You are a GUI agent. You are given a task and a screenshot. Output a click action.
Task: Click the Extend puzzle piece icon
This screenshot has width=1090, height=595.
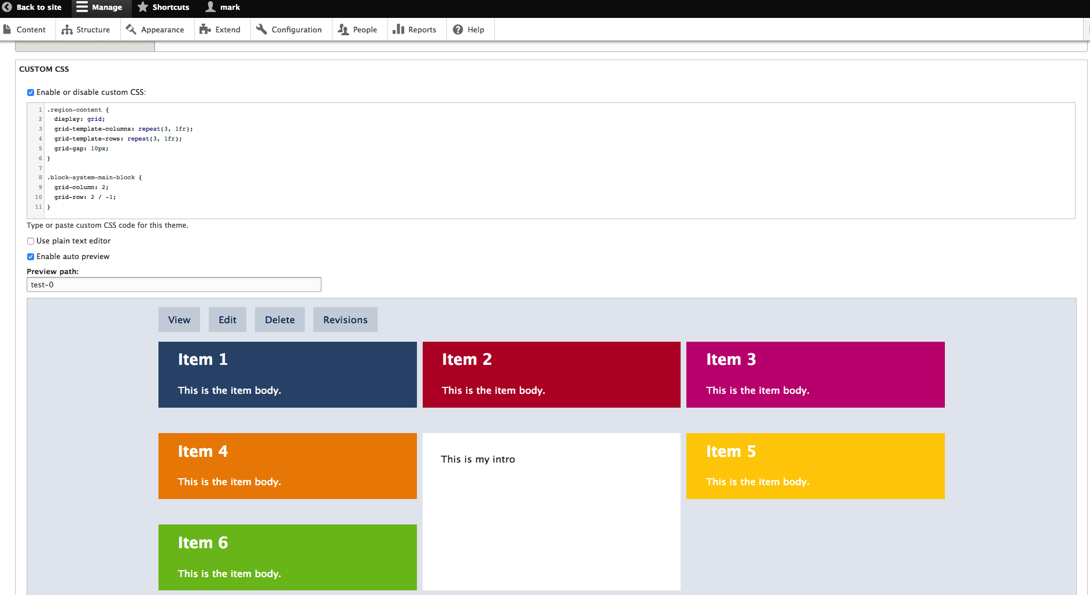point(205,29)
